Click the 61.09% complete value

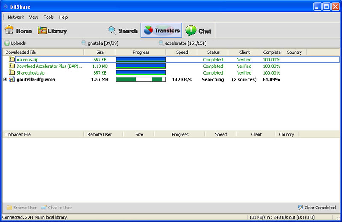[271, 80]
